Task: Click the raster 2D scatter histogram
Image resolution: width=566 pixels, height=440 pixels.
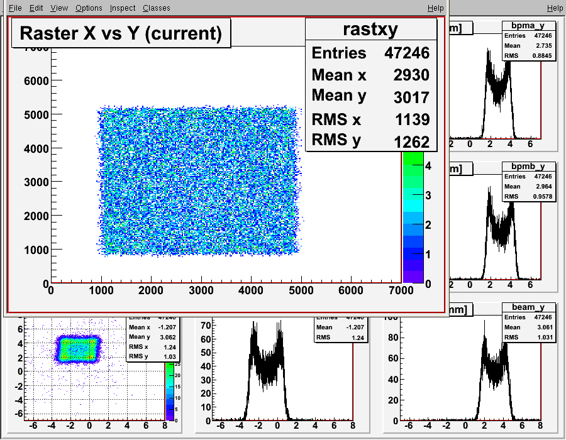Action: (199, 180)
